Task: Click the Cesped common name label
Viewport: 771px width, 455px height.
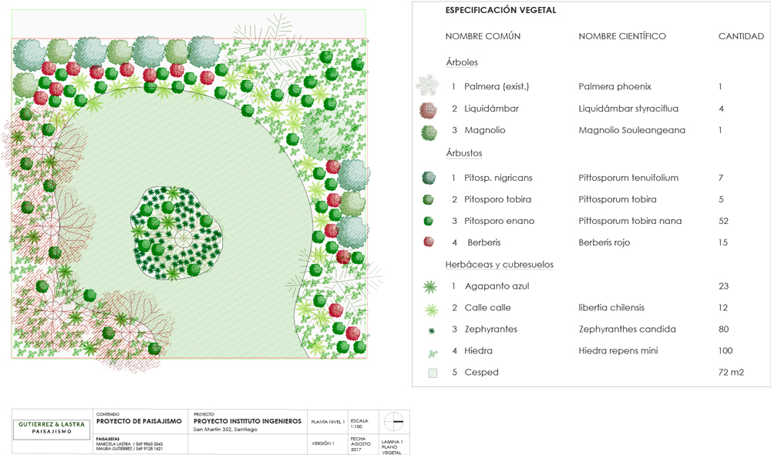Action: pyautogui.click(x=481, y=373)
